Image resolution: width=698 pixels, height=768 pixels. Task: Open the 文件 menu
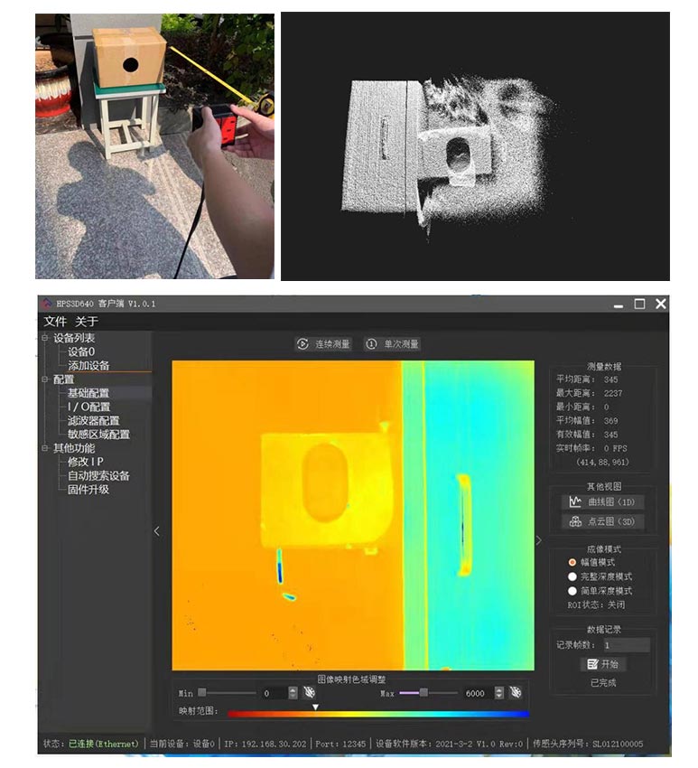[x=55, y=322]
